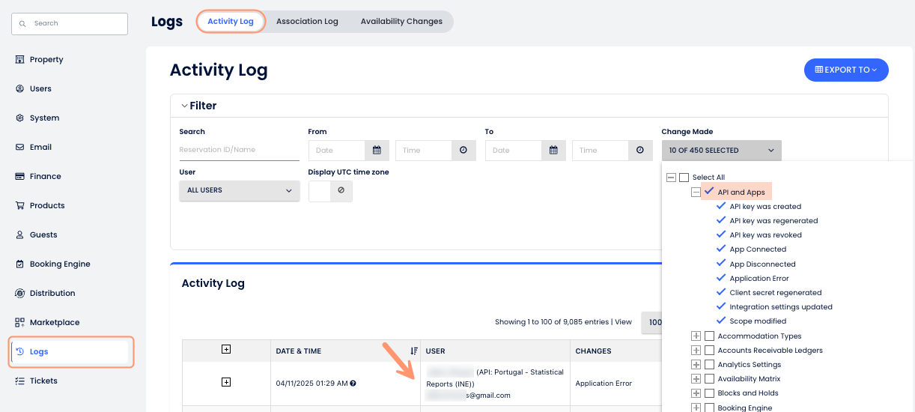915x412 pixels.
Task: Click the CHANGES column header
Action: coord(593,351)
